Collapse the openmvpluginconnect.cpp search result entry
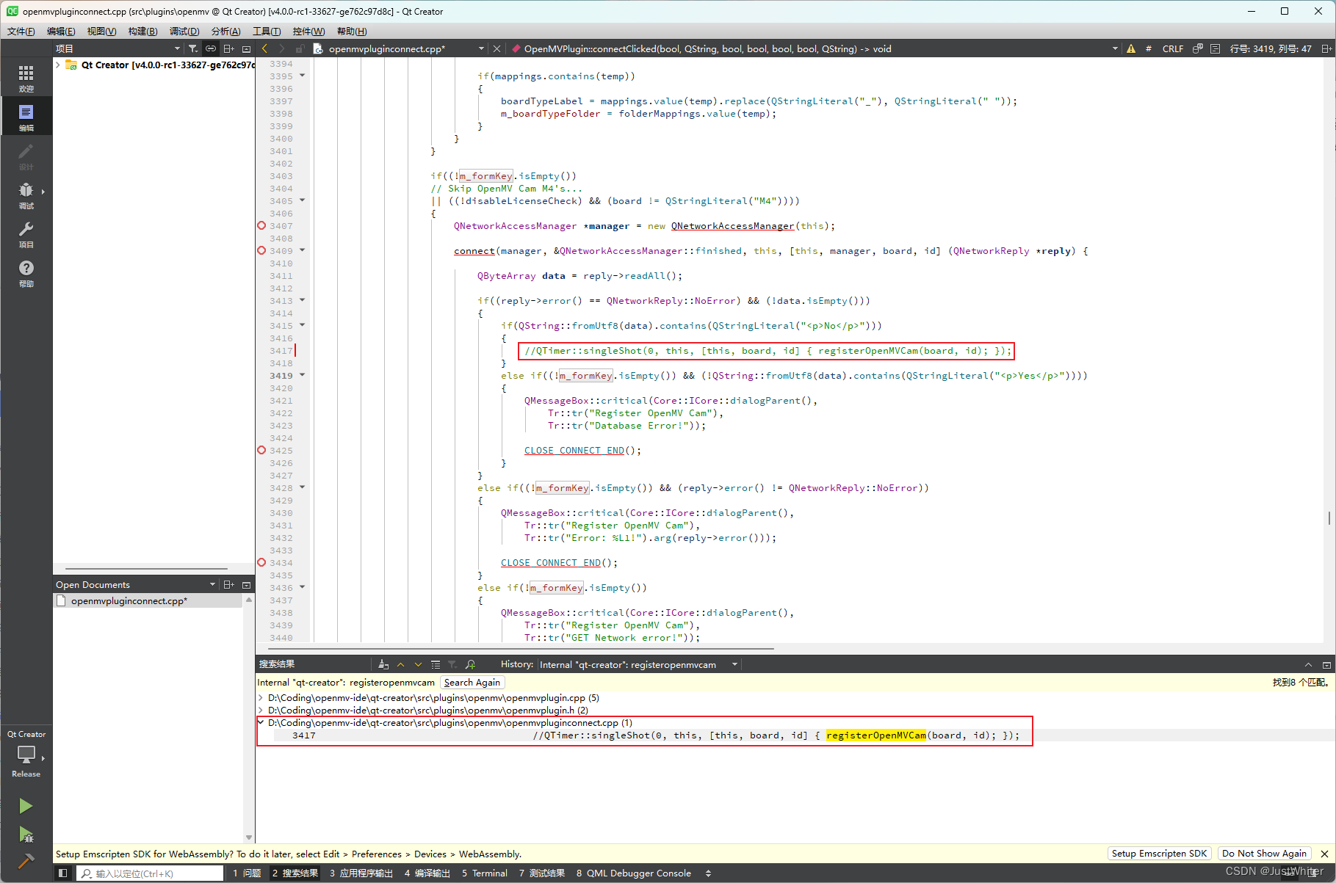Screen dimensions: 1336x883 (x=261, y=722)
